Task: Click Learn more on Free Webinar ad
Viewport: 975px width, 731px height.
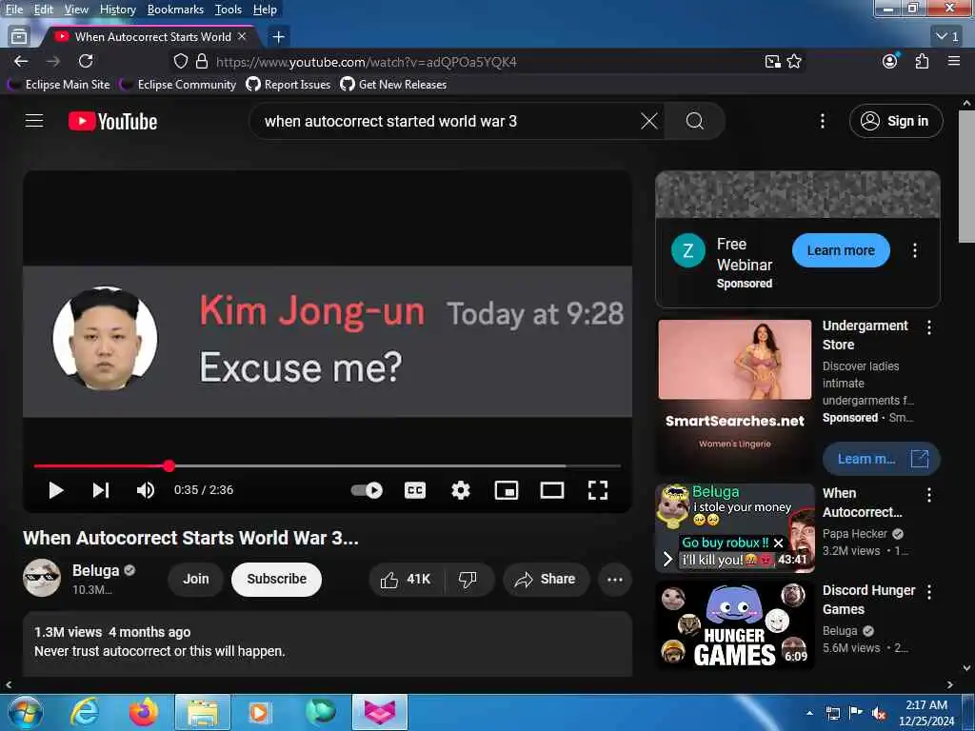Action: (841, 250)
